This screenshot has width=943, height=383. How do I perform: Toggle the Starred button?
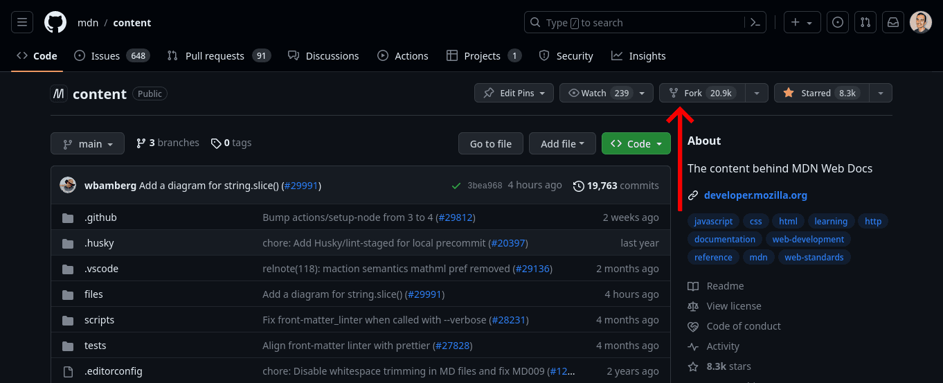(822, 93)
